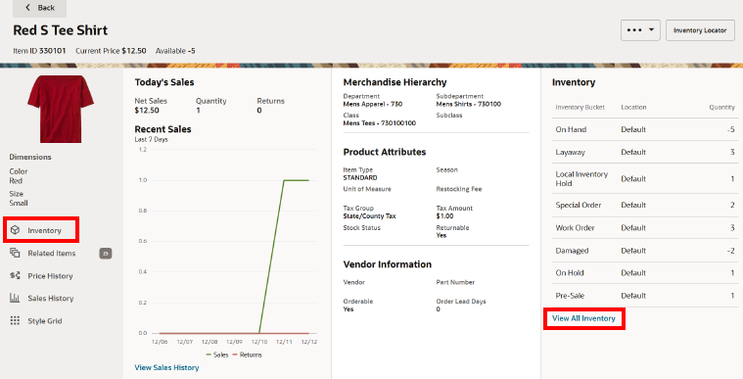Click the Available -5 text
The image size is (743, 379).
pos(175,51)
